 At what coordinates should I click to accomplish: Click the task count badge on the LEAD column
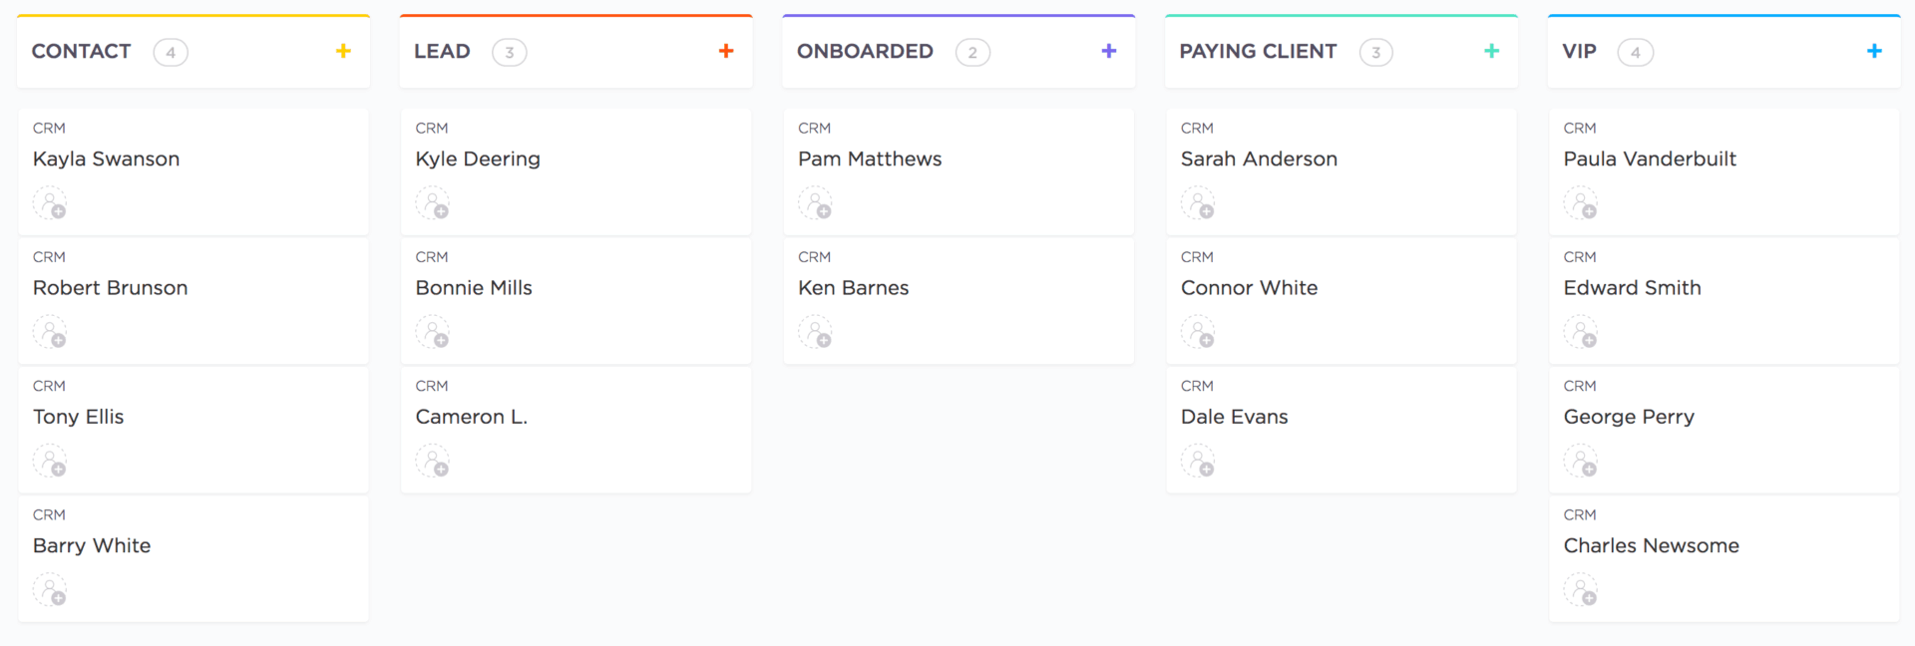point(510,52)
